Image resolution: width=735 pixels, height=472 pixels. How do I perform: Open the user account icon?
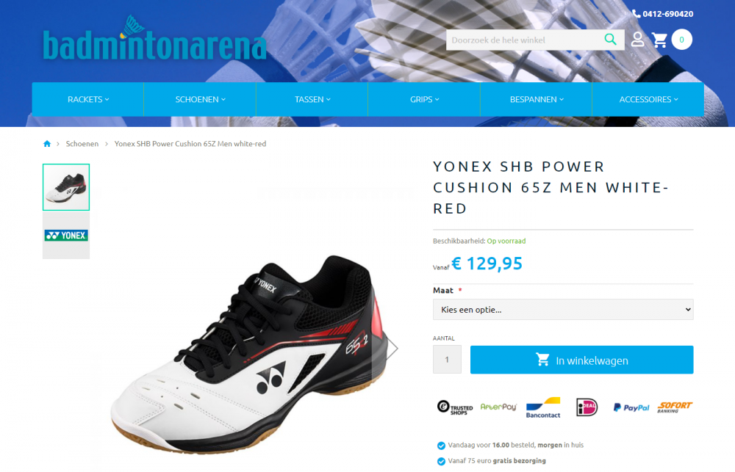click(x=637, y=40)
